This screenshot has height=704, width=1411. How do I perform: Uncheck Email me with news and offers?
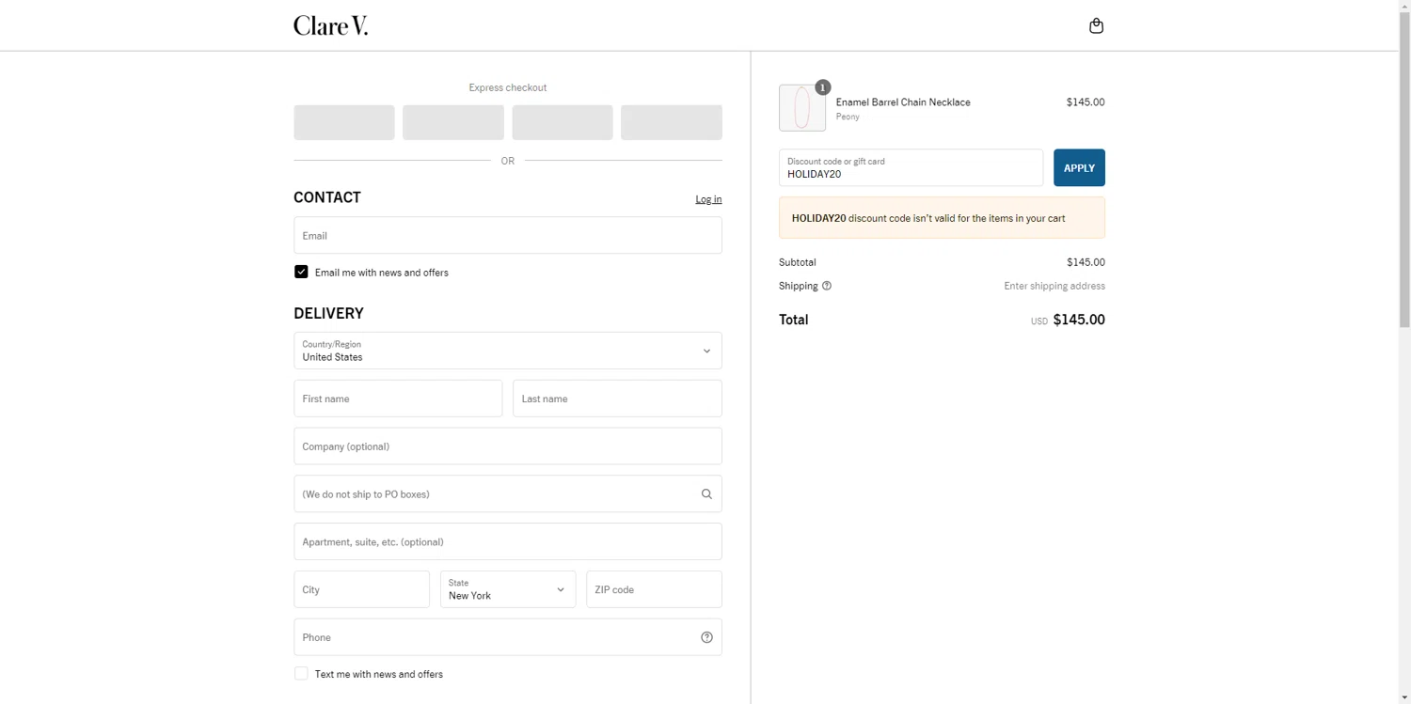301,272
